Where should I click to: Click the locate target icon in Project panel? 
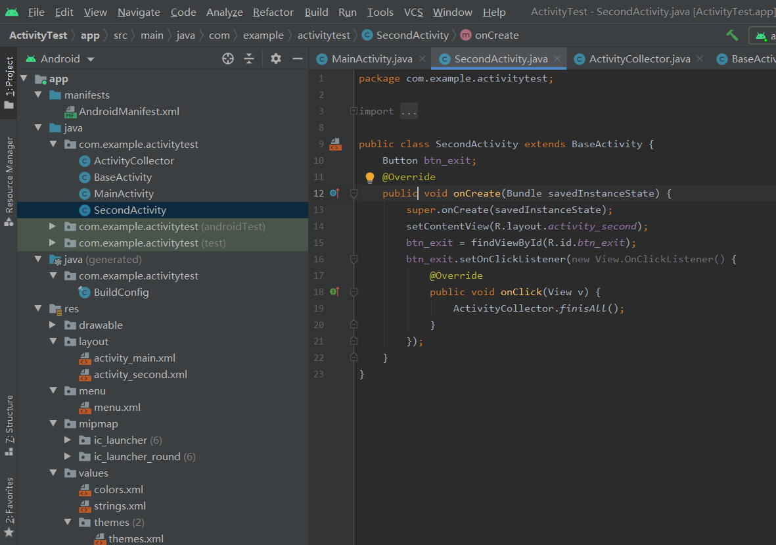click(x=227, y=59)
